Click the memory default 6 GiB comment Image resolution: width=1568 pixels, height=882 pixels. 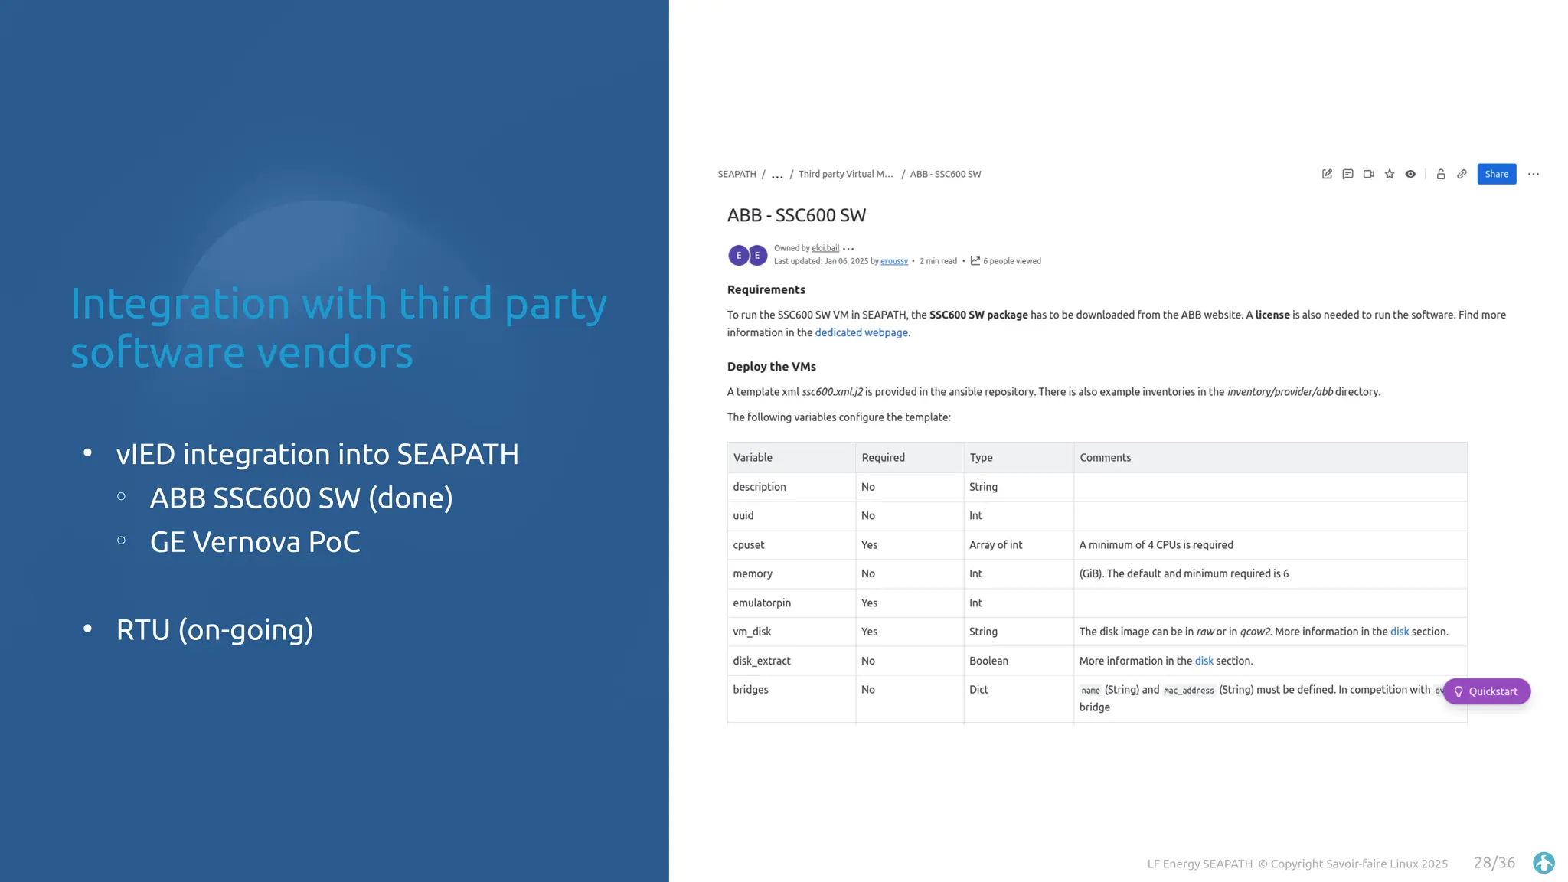[x=1184, y=573]
